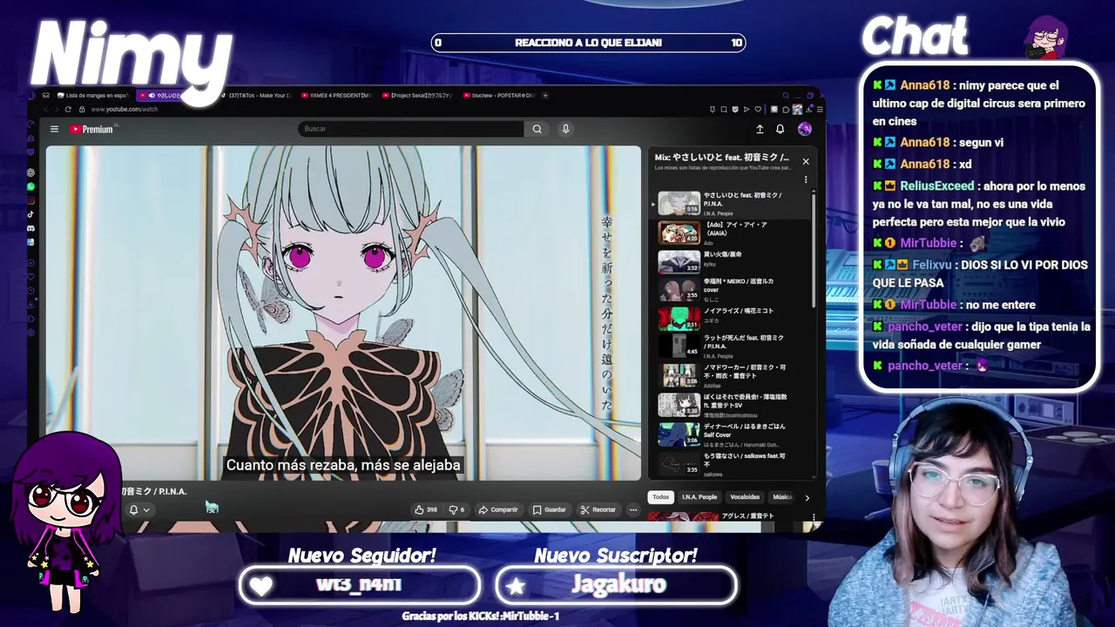Switch to the Project Sekai tab

(x=417, y=95)
